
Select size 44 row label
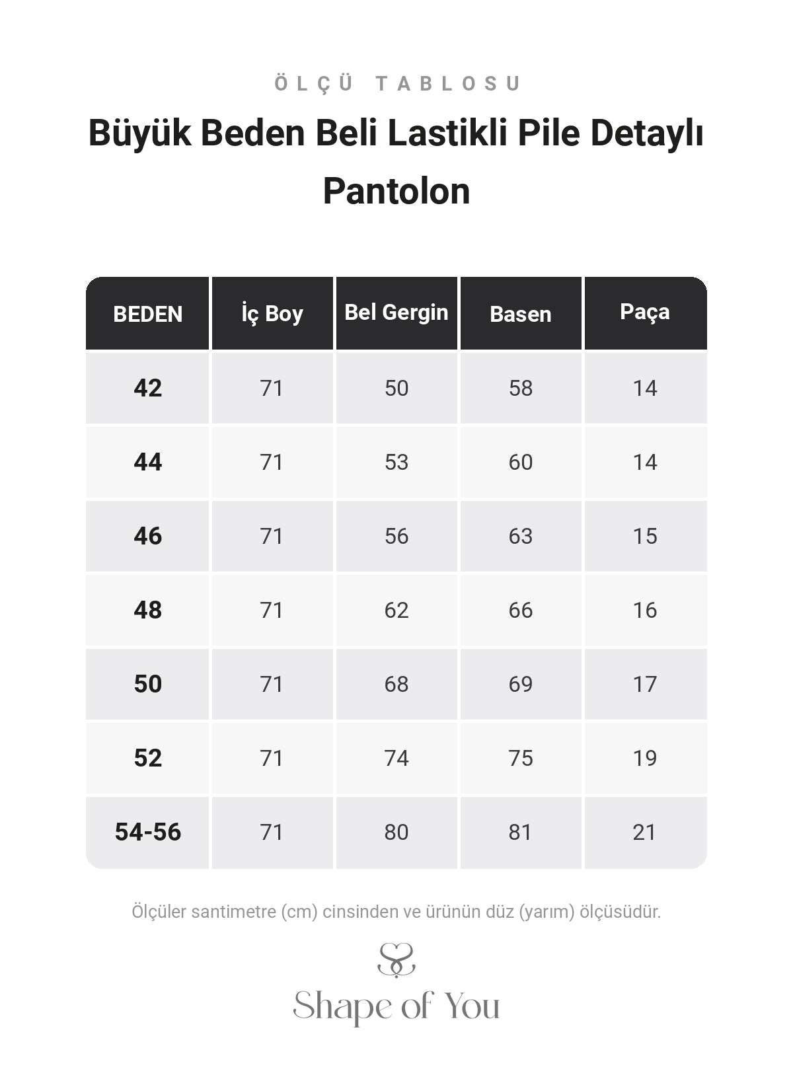[147, 462]
